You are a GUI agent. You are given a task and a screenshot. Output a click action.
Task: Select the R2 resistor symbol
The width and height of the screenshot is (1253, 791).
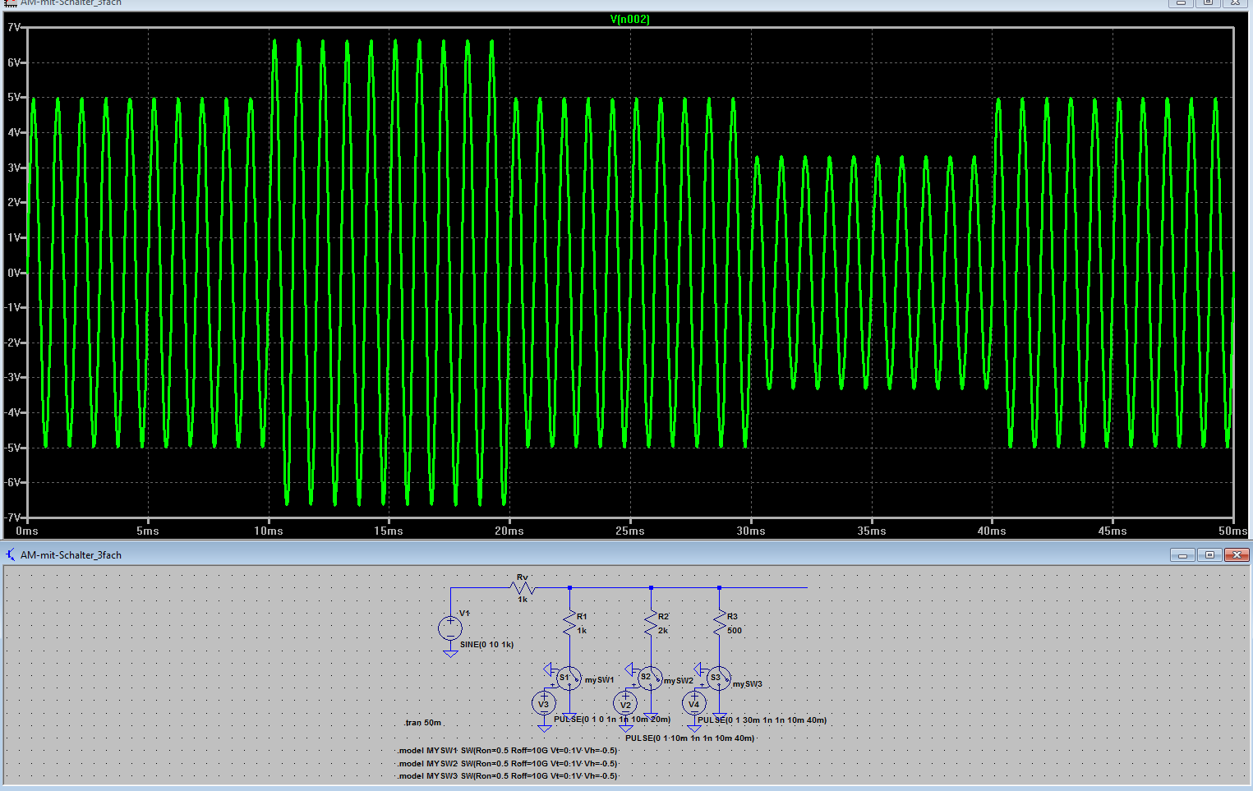point(651,623)
